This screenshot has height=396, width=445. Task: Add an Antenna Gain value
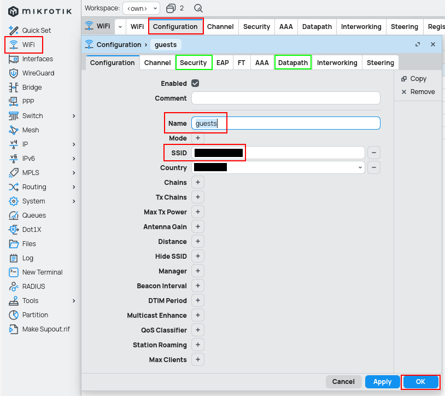pyautogui.click(x=198, y=226)
